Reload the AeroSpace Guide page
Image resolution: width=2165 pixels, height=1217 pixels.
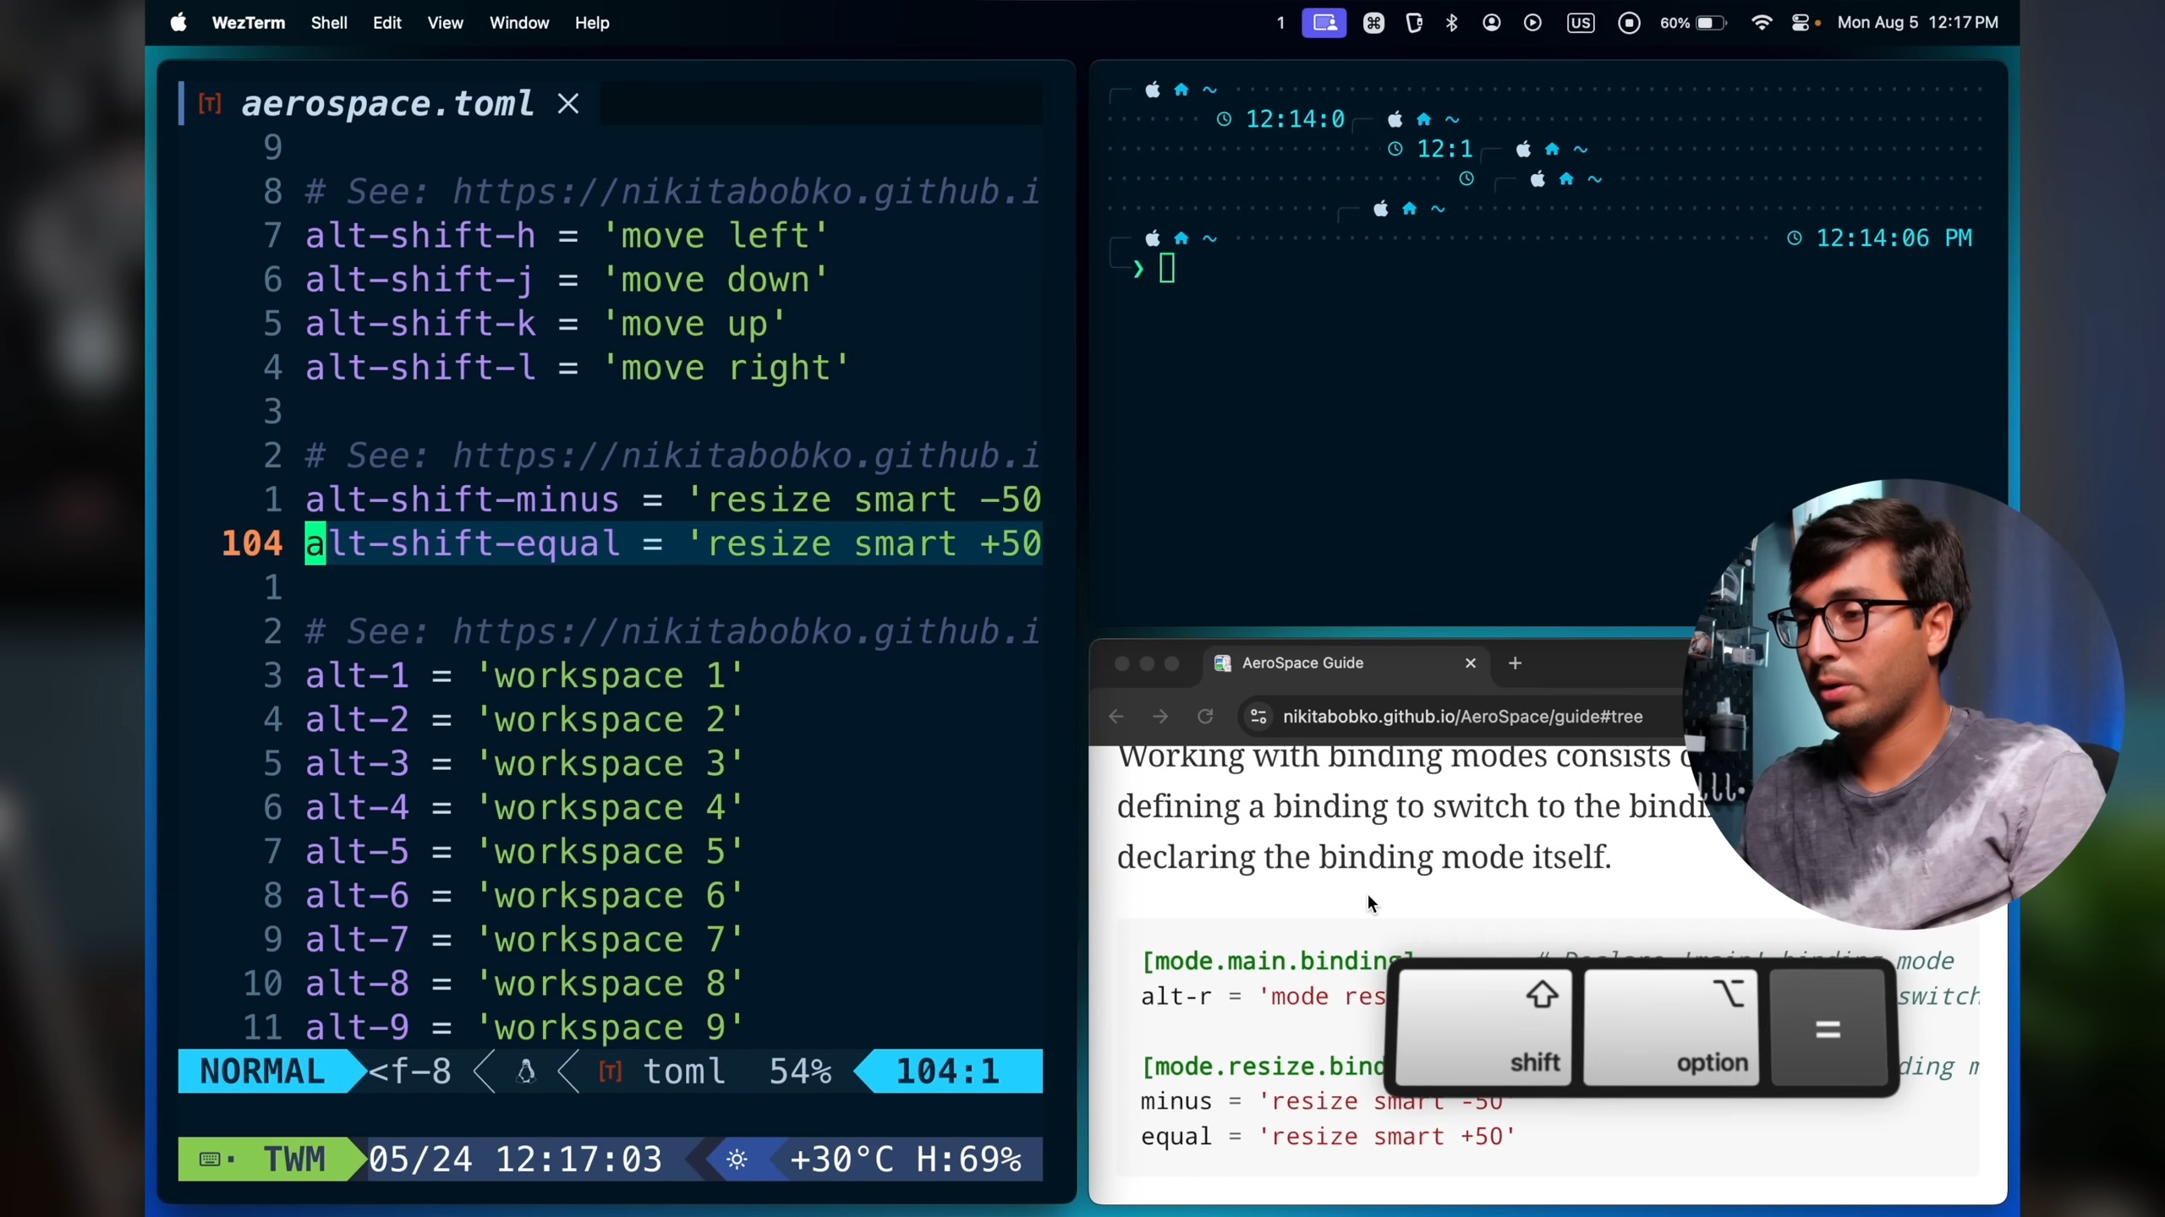[1205, 717]
